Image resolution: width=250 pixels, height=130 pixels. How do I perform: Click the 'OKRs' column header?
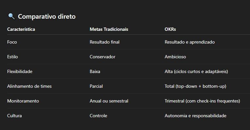(x=170, y=29)
